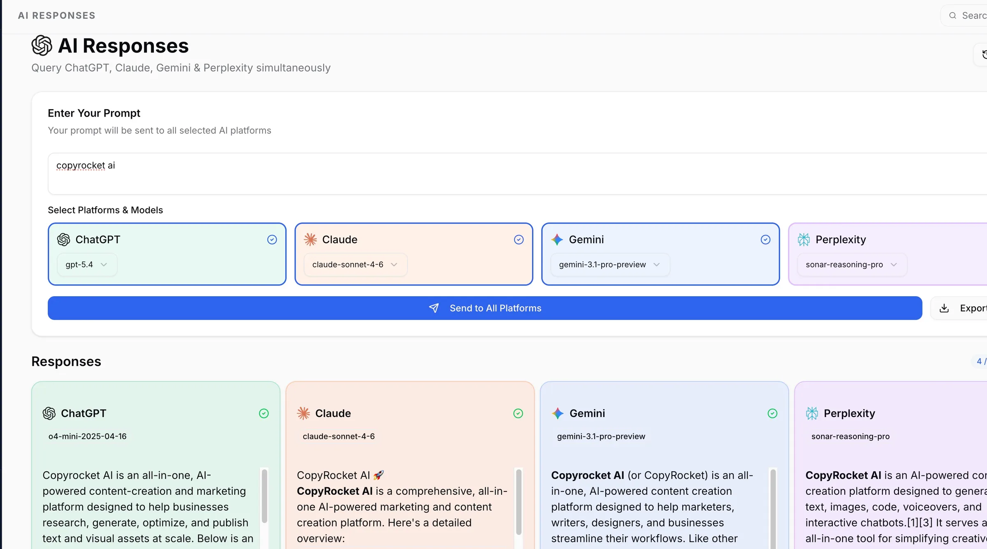Click the Claude icon in the responses section
Image resolution: width=987 pixels, height=549 pixels.
tap(304, 413)
